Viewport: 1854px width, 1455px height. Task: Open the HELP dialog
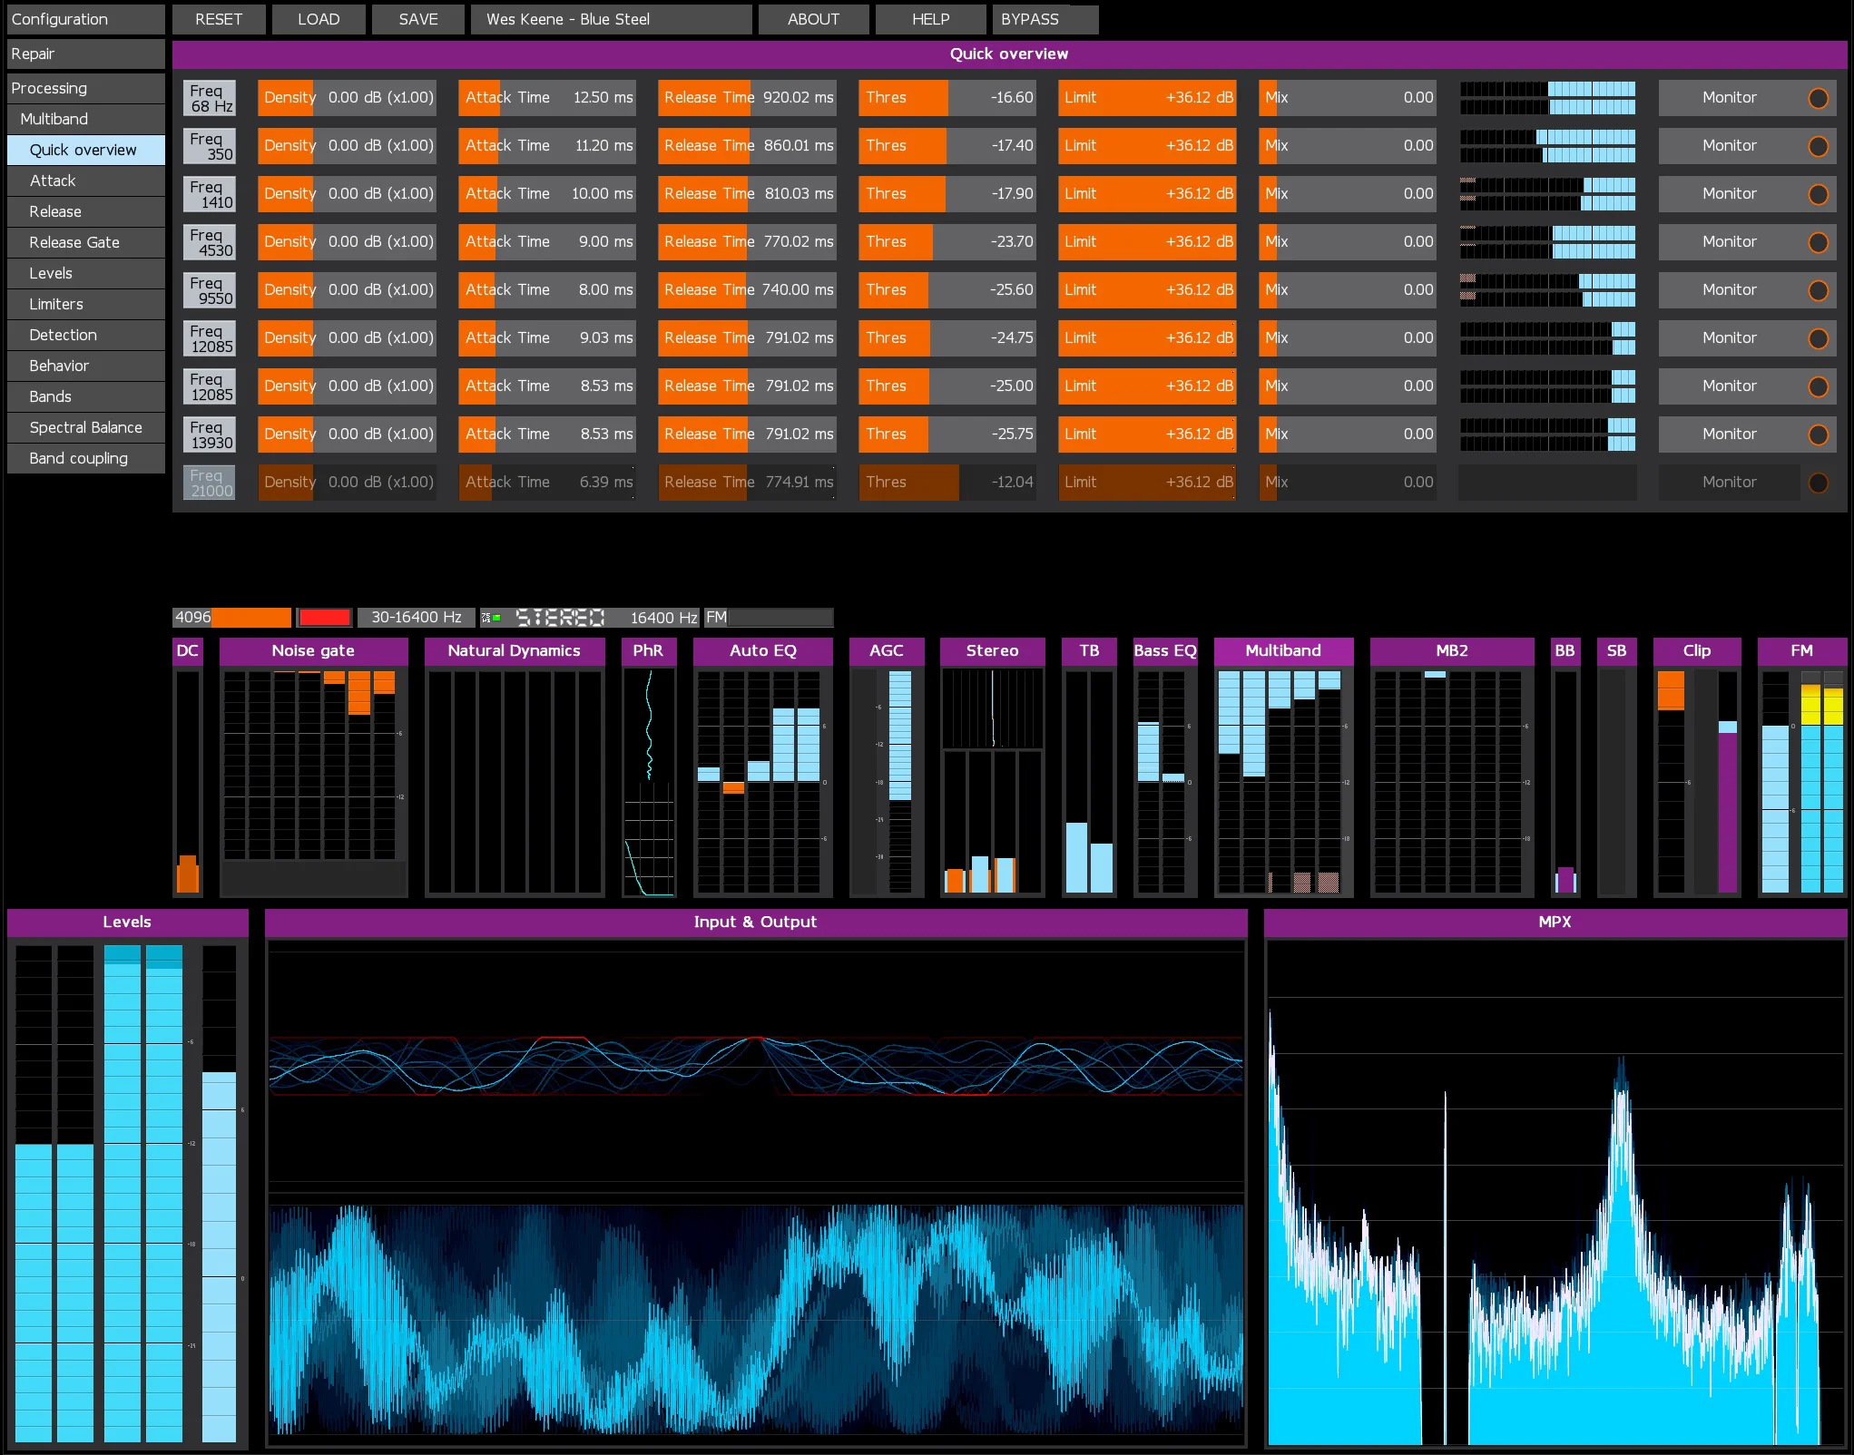point(929,19)
